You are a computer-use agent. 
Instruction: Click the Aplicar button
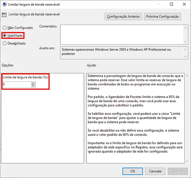click(178, 171)
